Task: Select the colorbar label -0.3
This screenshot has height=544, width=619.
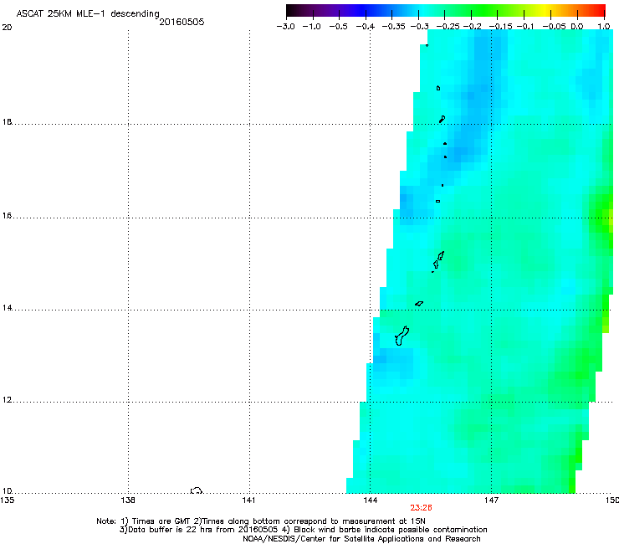Action: (x=420, y=27)
